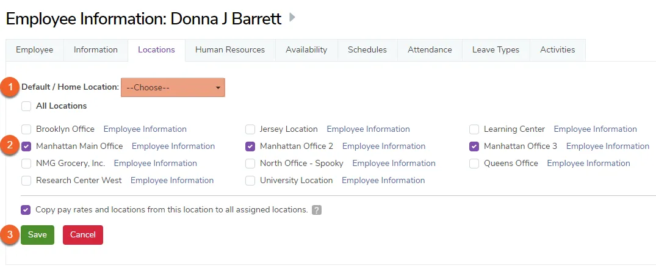Screen dimensions: 656x271
Task: Check the Research Center West checkbox
Action: (26, 181)
